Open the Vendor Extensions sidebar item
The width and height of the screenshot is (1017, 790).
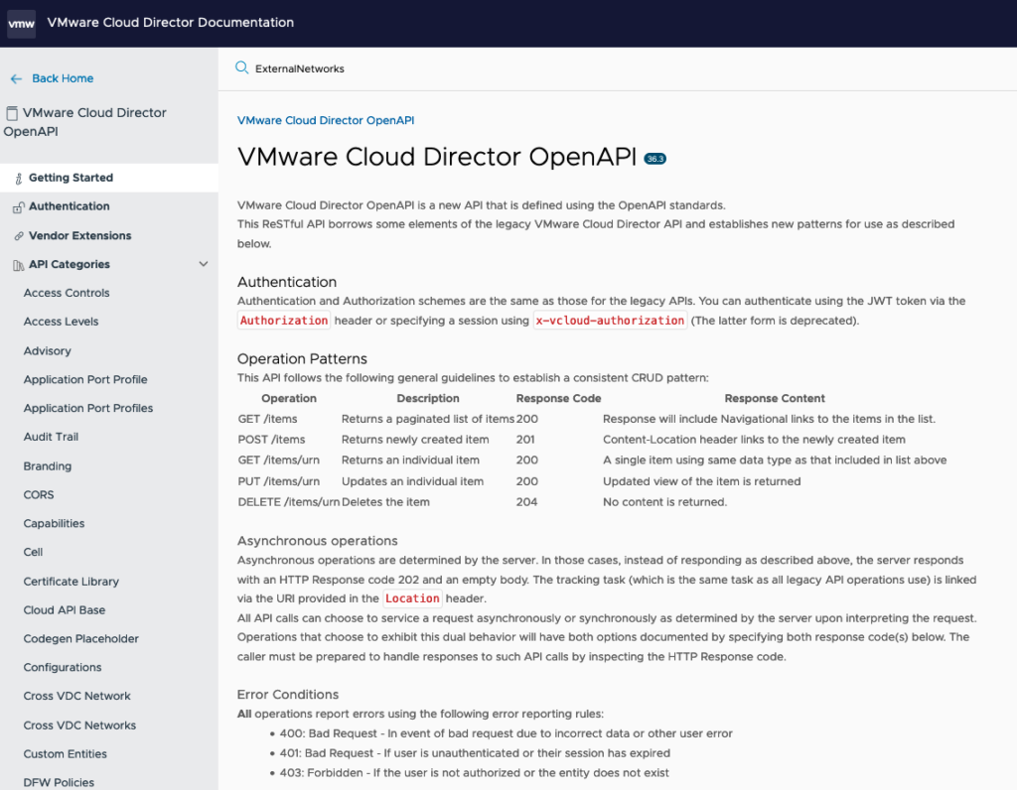[79, 235]
